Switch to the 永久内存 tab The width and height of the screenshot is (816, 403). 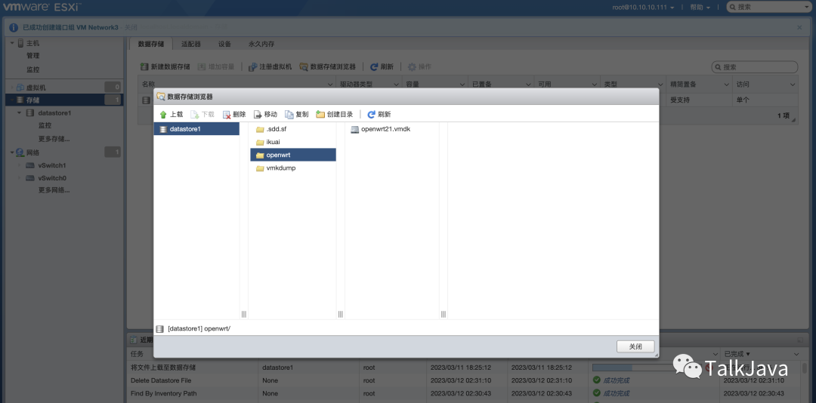[261, 45]
